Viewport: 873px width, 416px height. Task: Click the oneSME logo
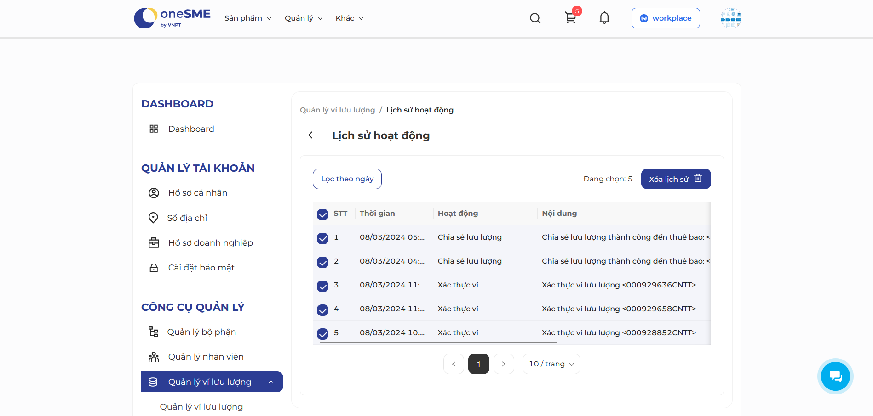pyautogui.click(x=172, y=18)
